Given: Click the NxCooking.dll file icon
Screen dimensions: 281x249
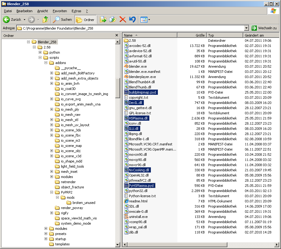Looking at the screenshot, I should pyautogui.click(x=126, y=170).
